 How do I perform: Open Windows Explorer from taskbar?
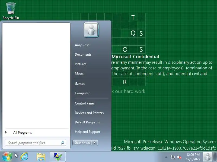(41, 157)
